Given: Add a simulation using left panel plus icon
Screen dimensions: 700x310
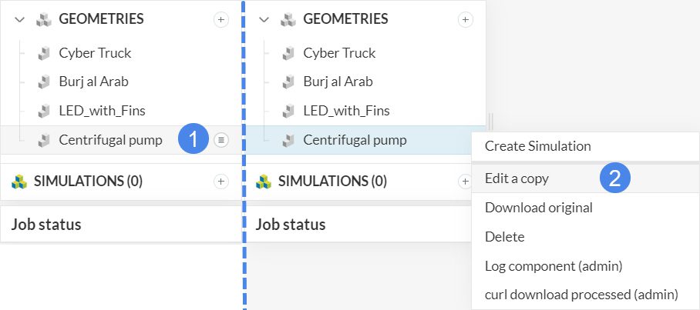Looking at the screenshot, I should pos(221,182).
